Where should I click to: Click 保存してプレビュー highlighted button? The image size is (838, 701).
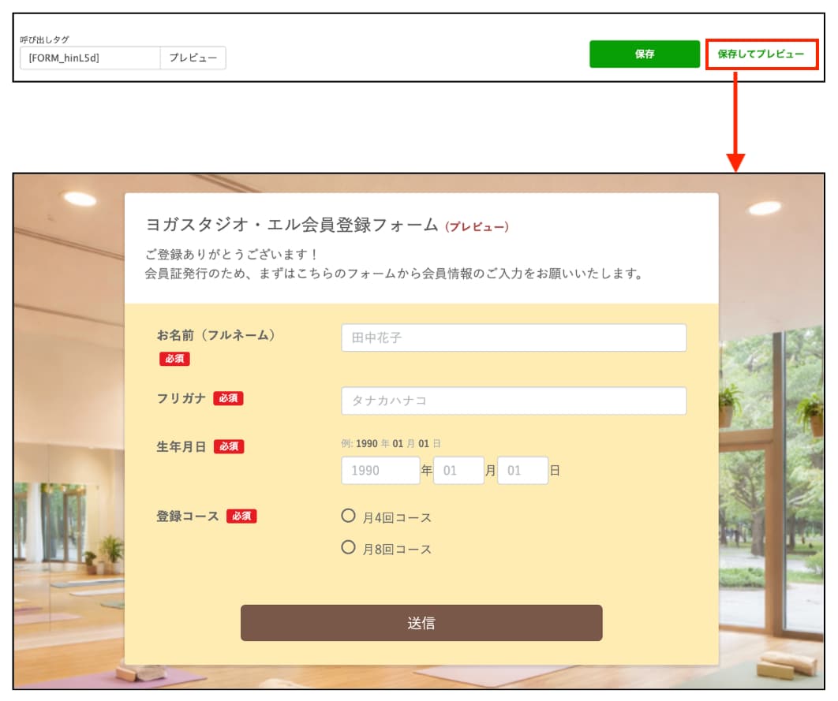[x=763, y=54]
